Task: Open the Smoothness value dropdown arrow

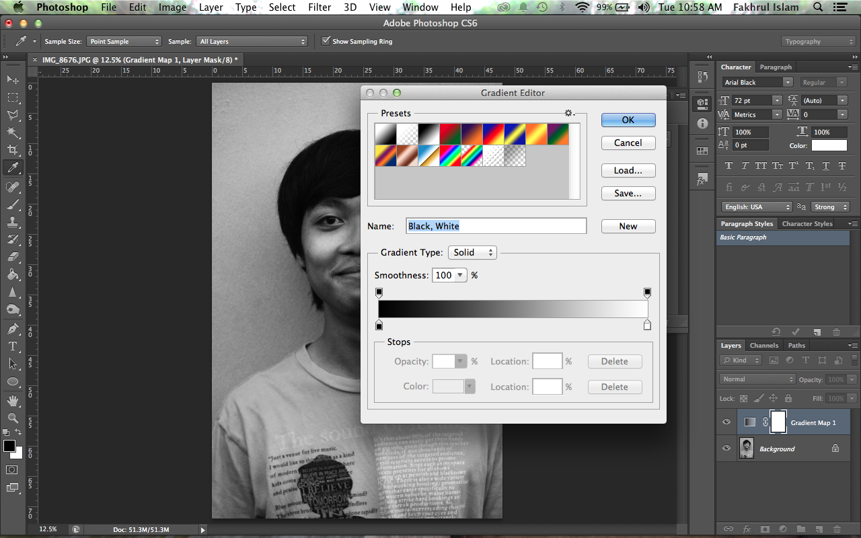Action: point(460,275)
